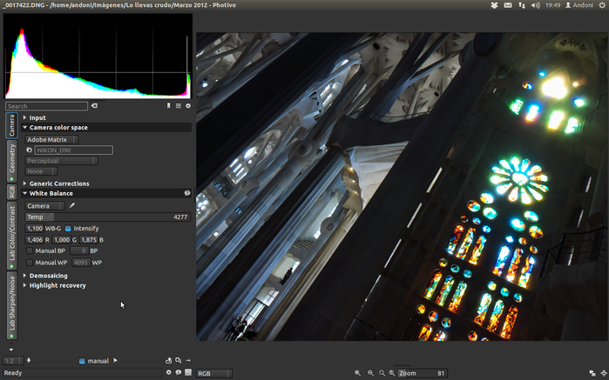Open the None dropdown under Perceptual

coord(41,171)
